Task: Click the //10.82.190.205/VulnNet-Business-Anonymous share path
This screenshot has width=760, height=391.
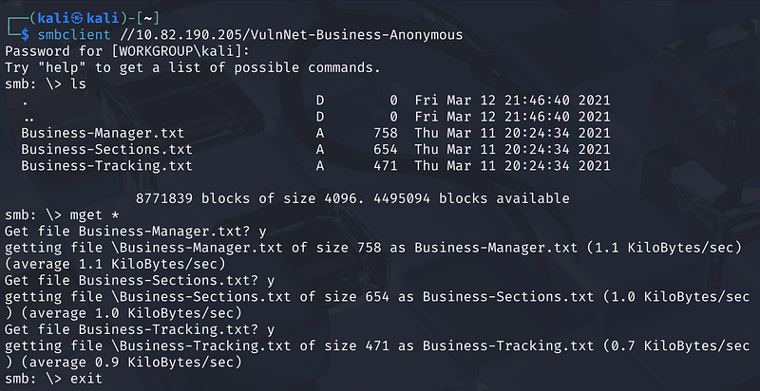Action: [291, 34]
